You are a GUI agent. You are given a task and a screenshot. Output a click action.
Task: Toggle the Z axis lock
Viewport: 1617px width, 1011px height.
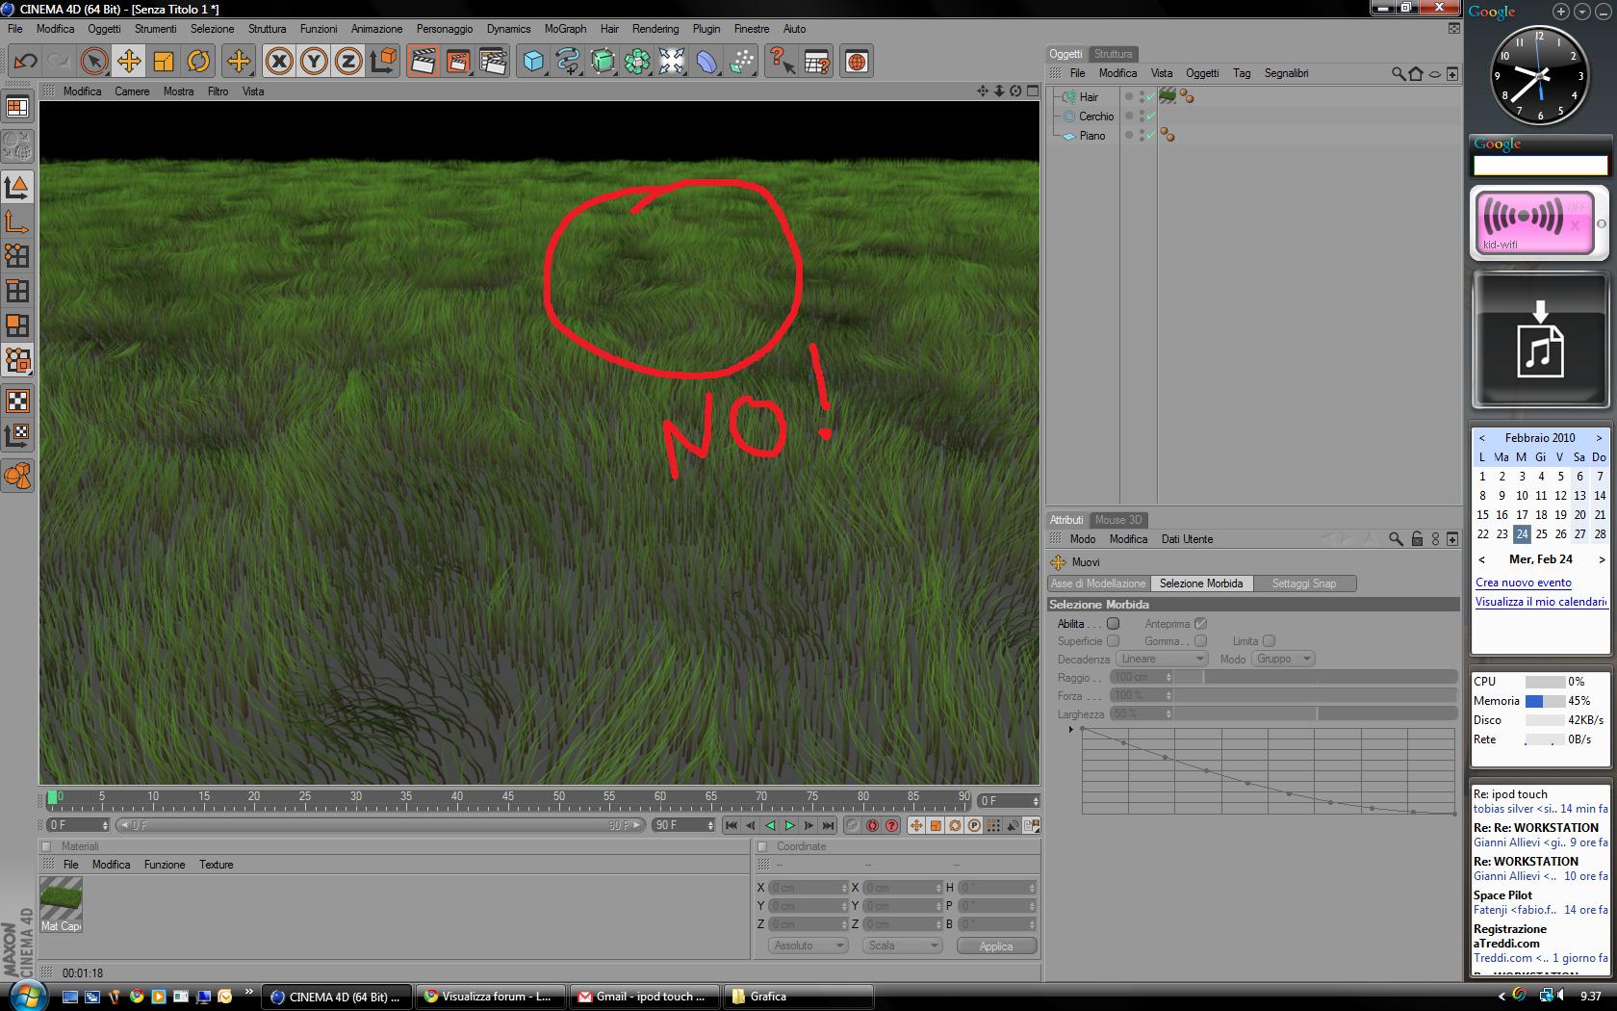(x=348, y=62)
